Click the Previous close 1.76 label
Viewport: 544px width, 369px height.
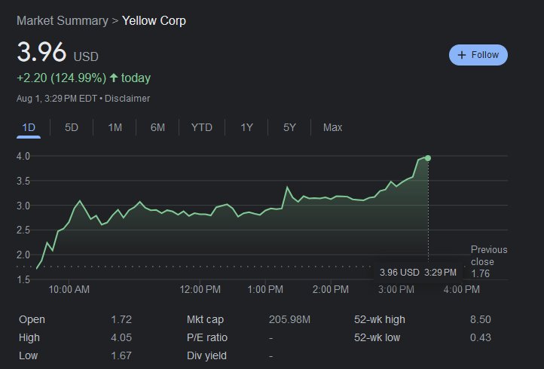(x=489, y=261)
